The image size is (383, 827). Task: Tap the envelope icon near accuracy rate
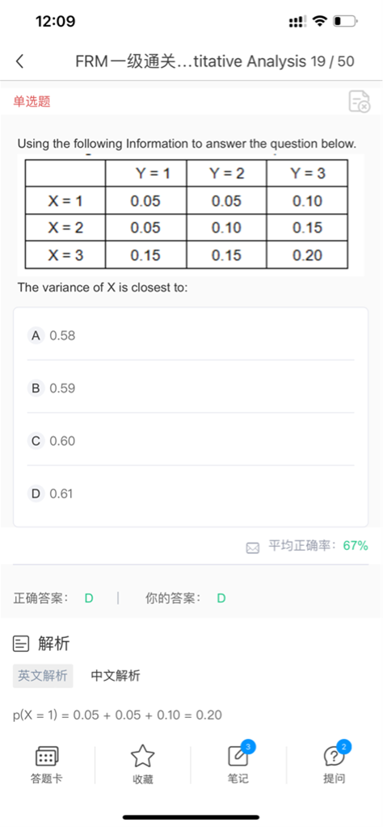[x=253, y=548]
